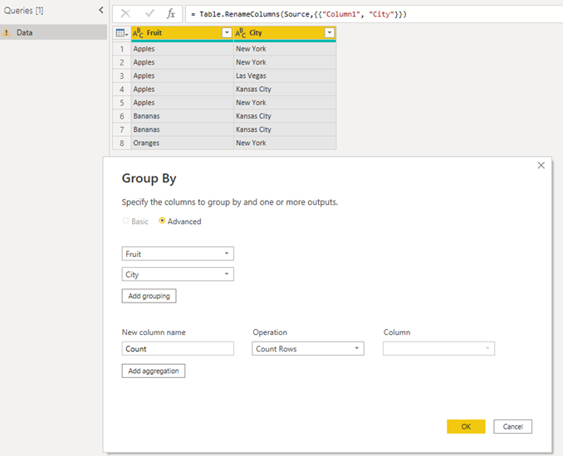Select the Basic radio option
Image resolution: width=563 pixels, height=456 pixels.
tap(125, 221)
